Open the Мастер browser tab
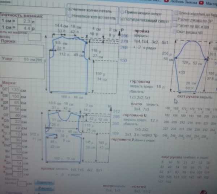This screenshot has width=217, height=194. 209,3
